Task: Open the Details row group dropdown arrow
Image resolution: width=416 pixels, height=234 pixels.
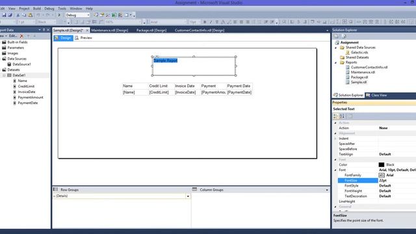Action: coord(188,196)
